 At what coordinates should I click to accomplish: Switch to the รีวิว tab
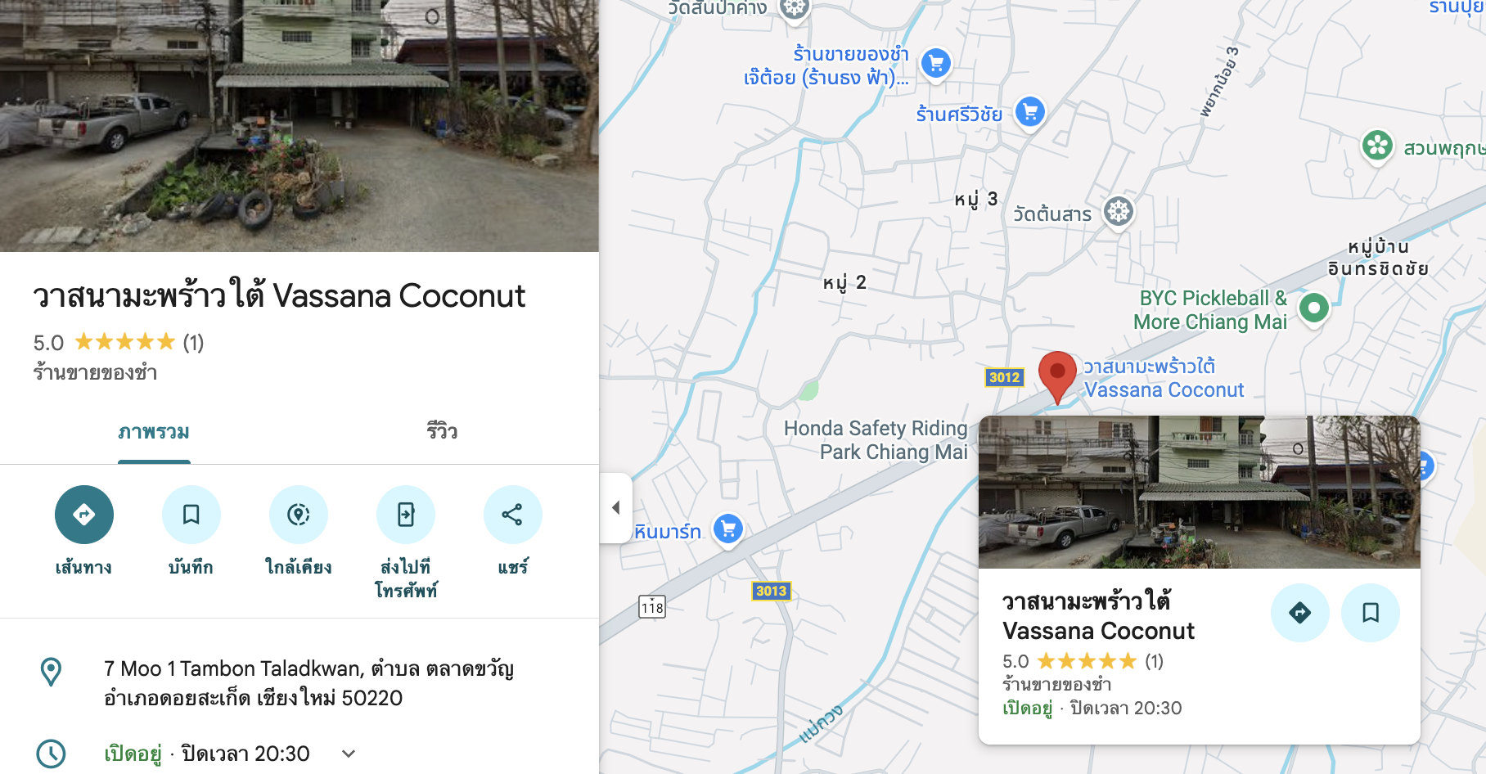pos(442,432)
